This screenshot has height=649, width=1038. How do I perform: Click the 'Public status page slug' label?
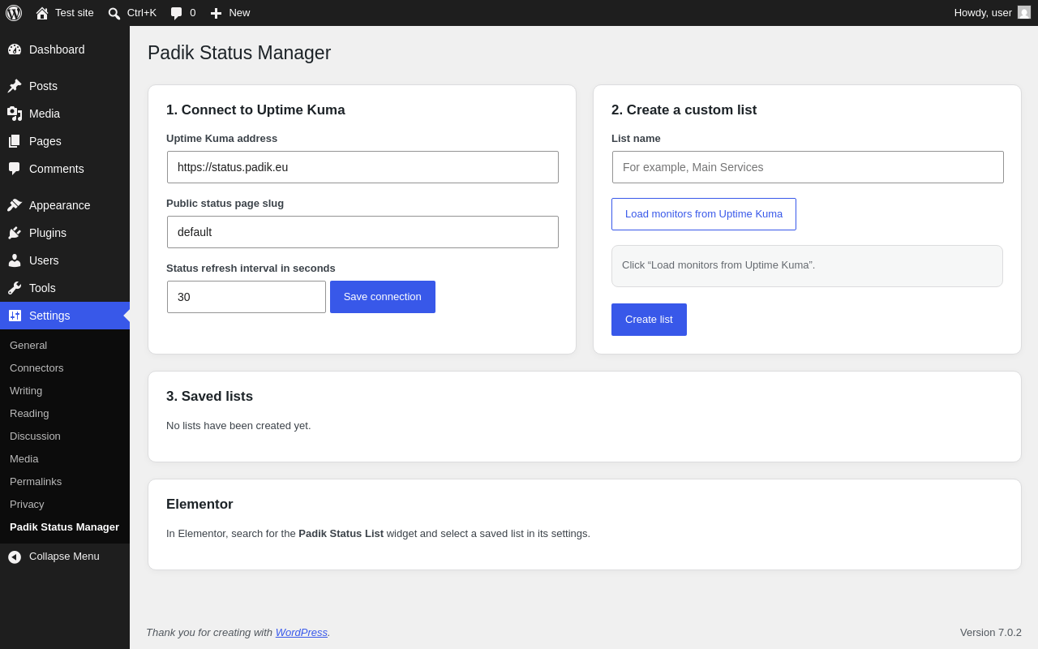click(225, 204)
